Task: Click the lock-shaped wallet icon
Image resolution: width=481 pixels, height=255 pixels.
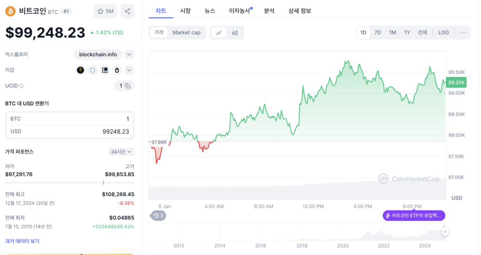Action: (x=117, y=70)
